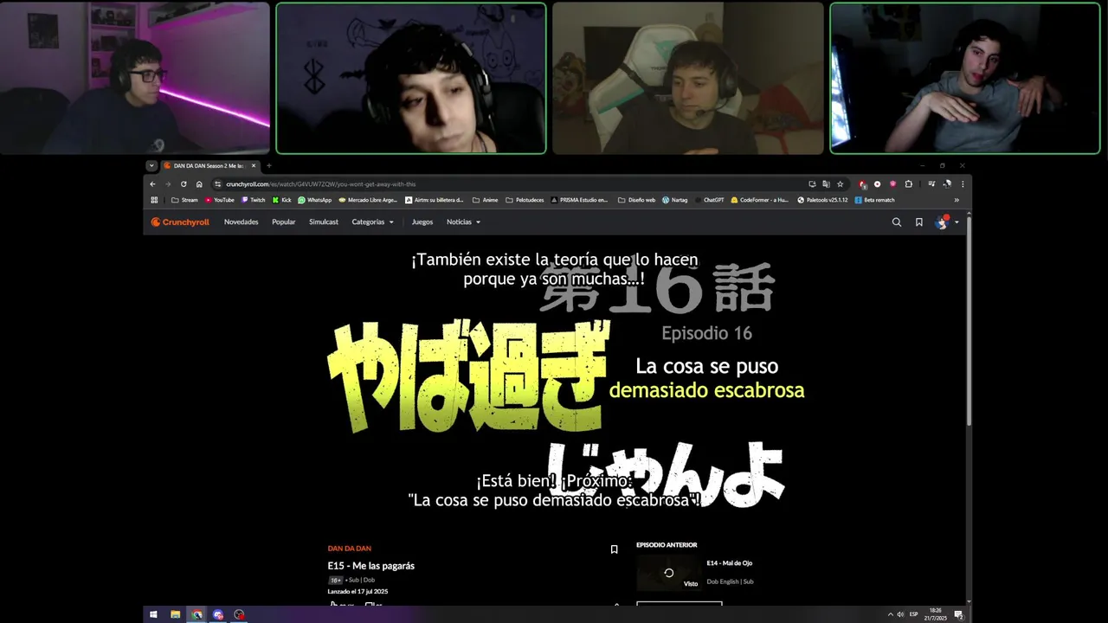
Task: Open a new browser tab
Action: pos(269,165)
